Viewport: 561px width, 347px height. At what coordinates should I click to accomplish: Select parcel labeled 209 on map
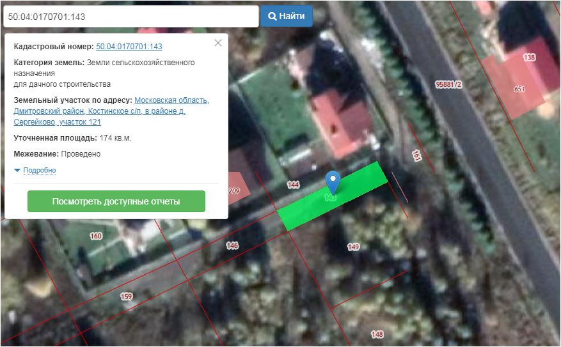(234, 191)
